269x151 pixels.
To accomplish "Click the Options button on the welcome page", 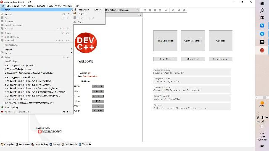I will [220, 41].
